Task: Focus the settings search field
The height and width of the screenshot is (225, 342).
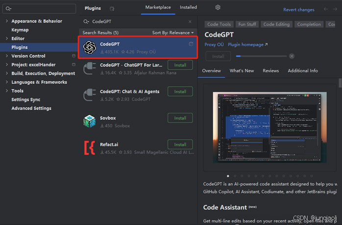Action: [x=39, y=9]
